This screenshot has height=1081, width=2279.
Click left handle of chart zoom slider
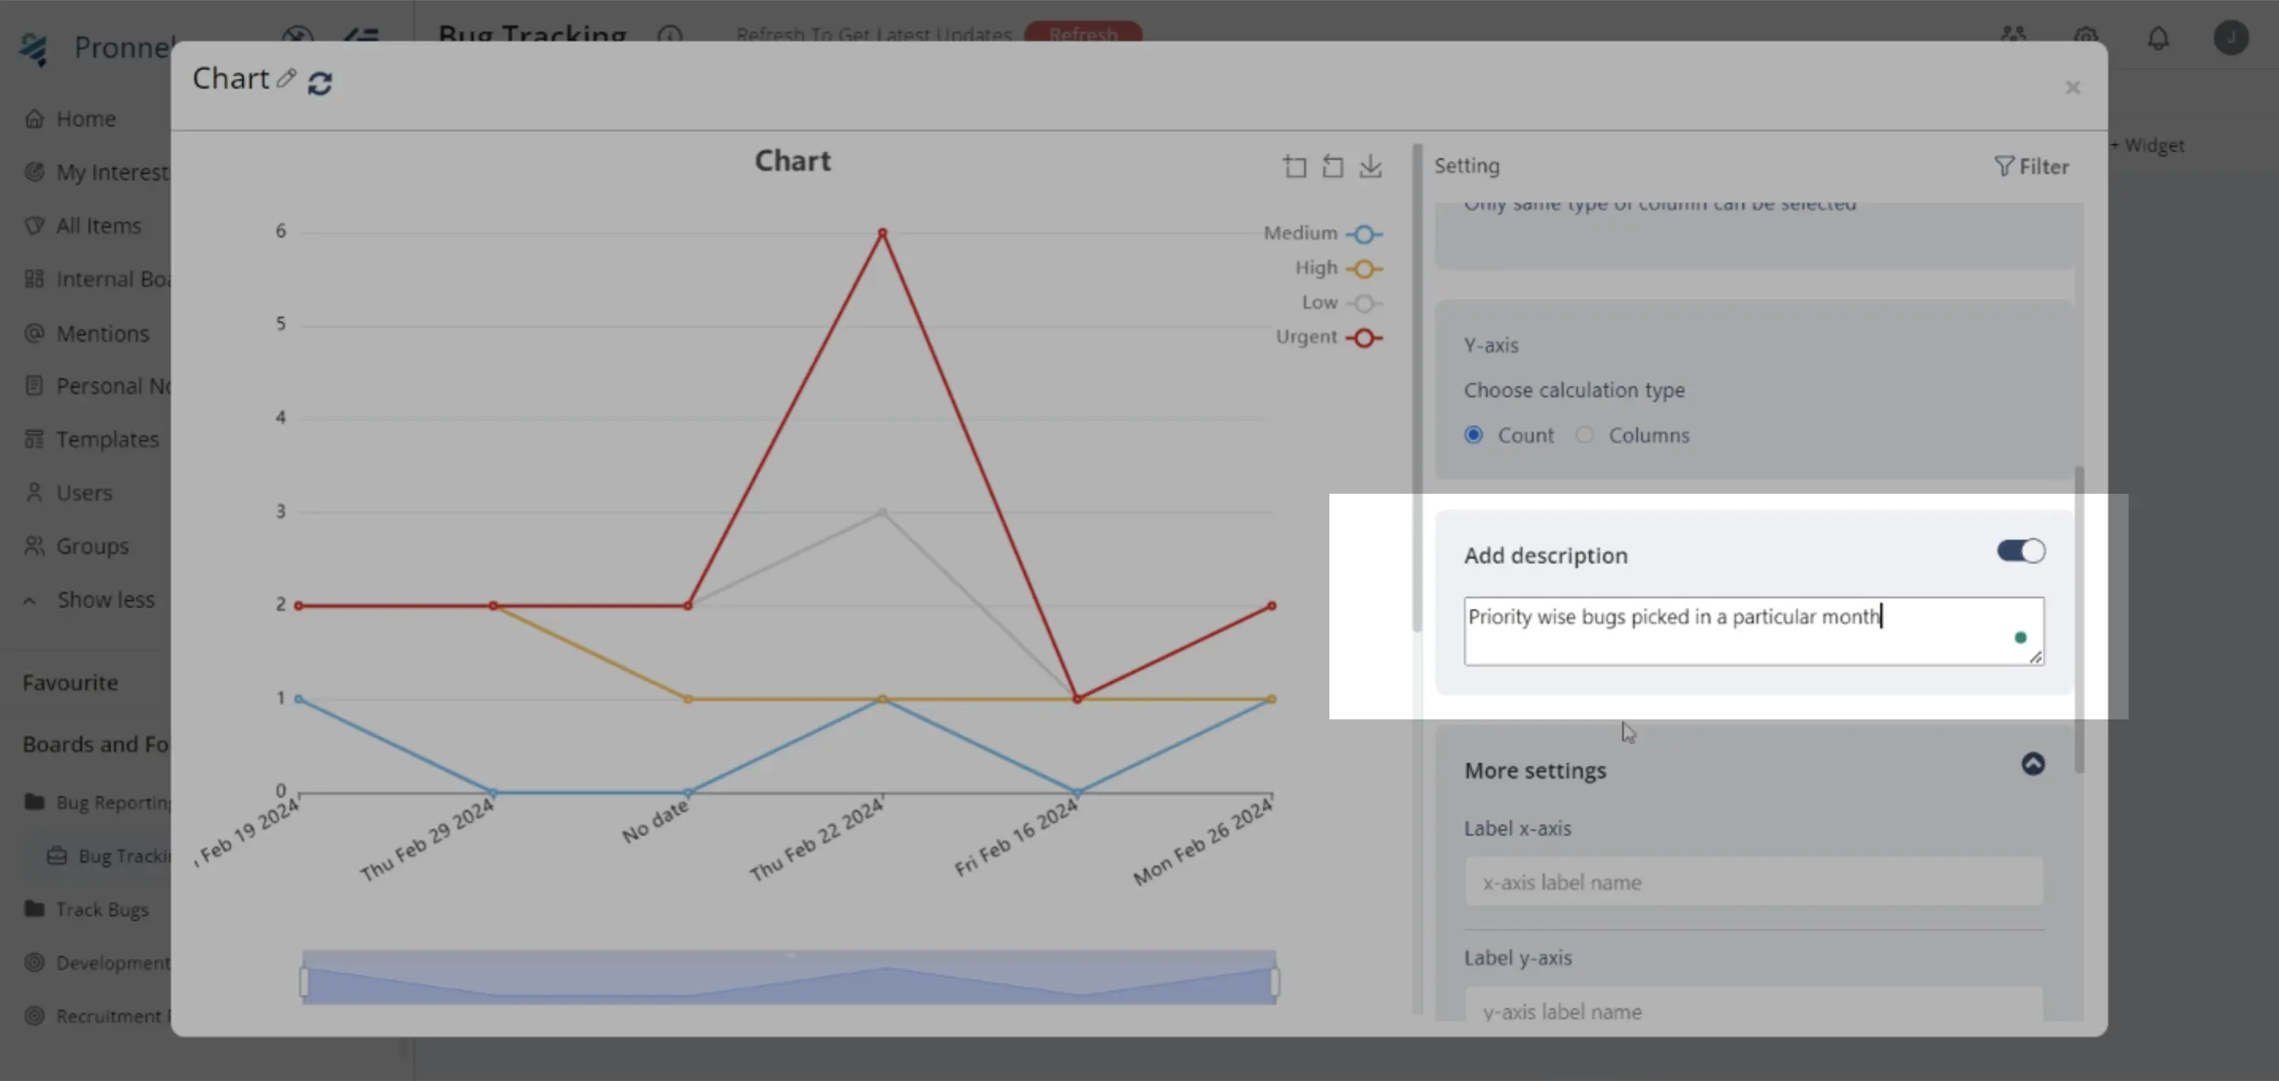(x=303, y=981)
